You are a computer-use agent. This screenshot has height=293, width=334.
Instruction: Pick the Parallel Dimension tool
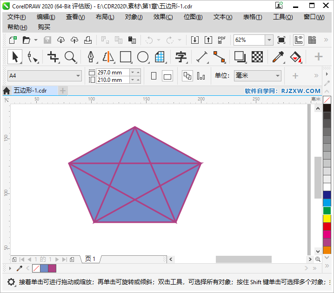(202, 57)
